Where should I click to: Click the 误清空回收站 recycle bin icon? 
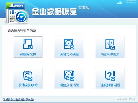[28, 76]
